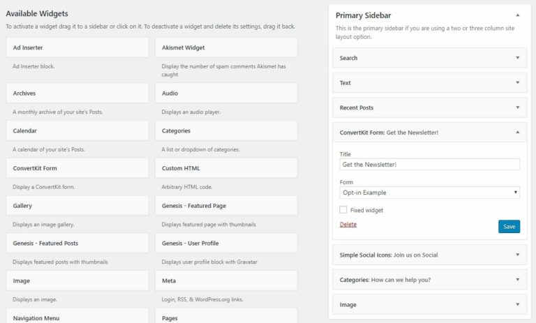Pick the Genesis - Featured Posts widget
Viewport: 536px width, 323px height.
point(77,243)
